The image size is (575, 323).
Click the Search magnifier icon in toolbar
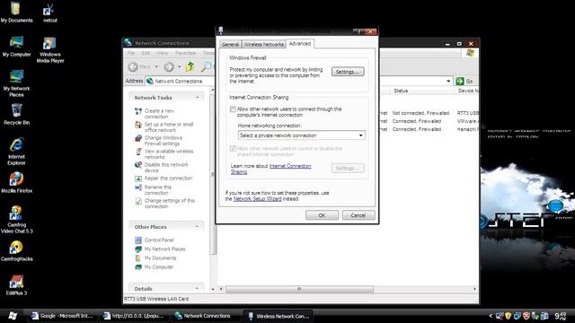coord(207,66)
